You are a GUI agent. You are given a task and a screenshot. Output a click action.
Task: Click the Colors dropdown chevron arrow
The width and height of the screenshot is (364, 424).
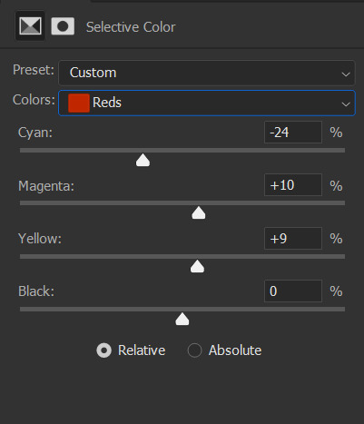346,104
